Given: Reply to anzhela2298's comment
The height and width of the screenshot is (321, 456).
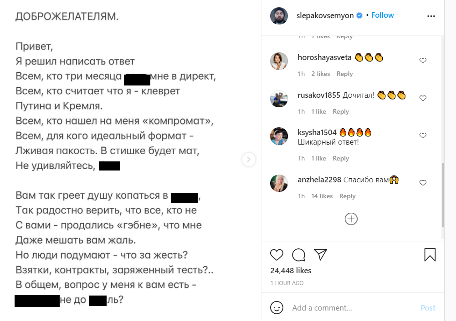Looking at the screenshot, I should click(347, 196).
